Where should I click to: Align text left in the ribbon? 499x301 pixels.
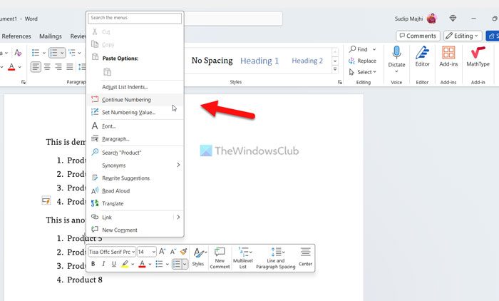click(36, 67)
